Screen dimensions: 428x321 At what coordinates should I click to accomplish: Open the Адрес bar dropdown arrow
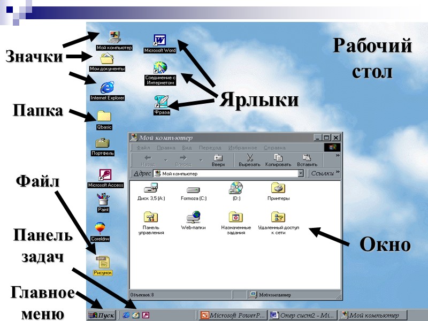(x=301, y=173)
